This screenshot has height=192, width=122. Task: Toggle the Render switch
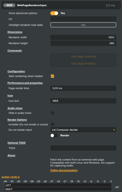(x=54, y=135)
